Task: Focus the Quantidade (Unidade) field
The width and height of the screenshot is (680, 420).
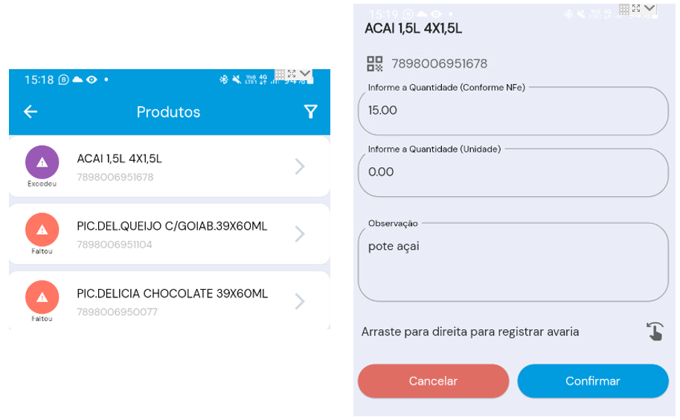Action: coord(513,172)
